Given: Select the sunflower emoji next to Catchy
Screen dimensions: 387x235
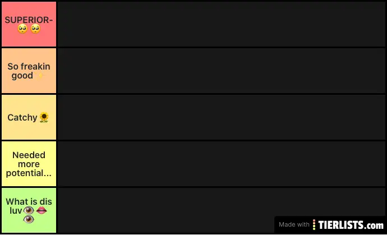Looking at the screenshot, I should pyautogui.click(x=44, y=118).
